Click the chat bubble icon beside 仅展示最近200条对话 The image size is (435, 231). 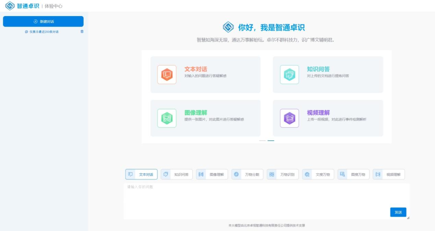click(x=26, y=32)
